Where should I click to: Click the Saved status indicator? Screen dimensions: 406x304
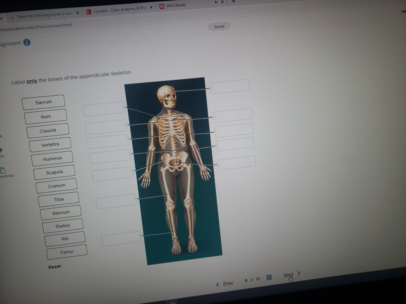219,26
